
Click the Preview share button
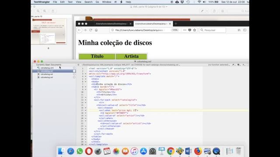coord(53,11)
